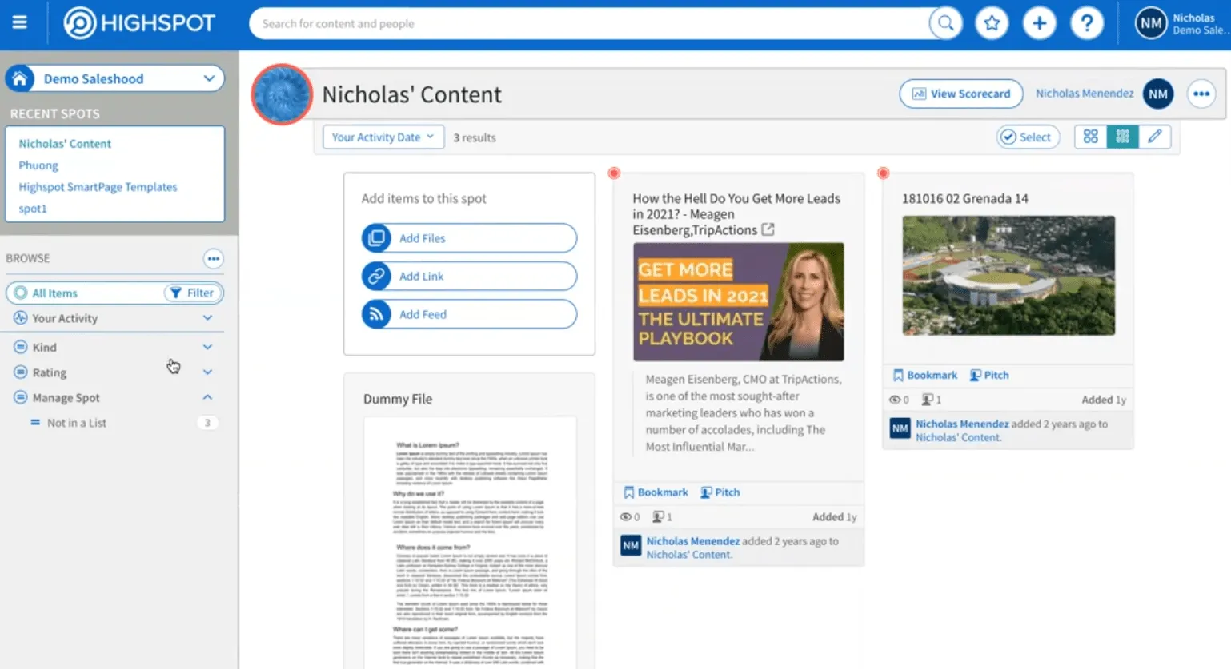Click the pencil edit spot icon
1231x669 pixels.
(1154, 137)
